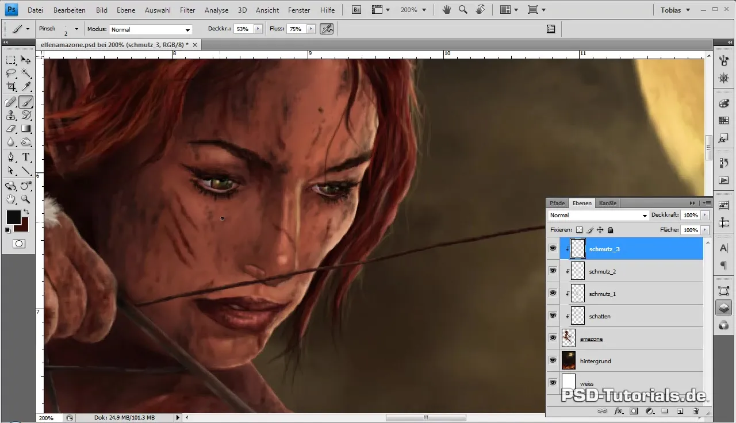736x423 pixels.
Task: Select the Brush tool in toolbox
Action: [x=26, y=102]
